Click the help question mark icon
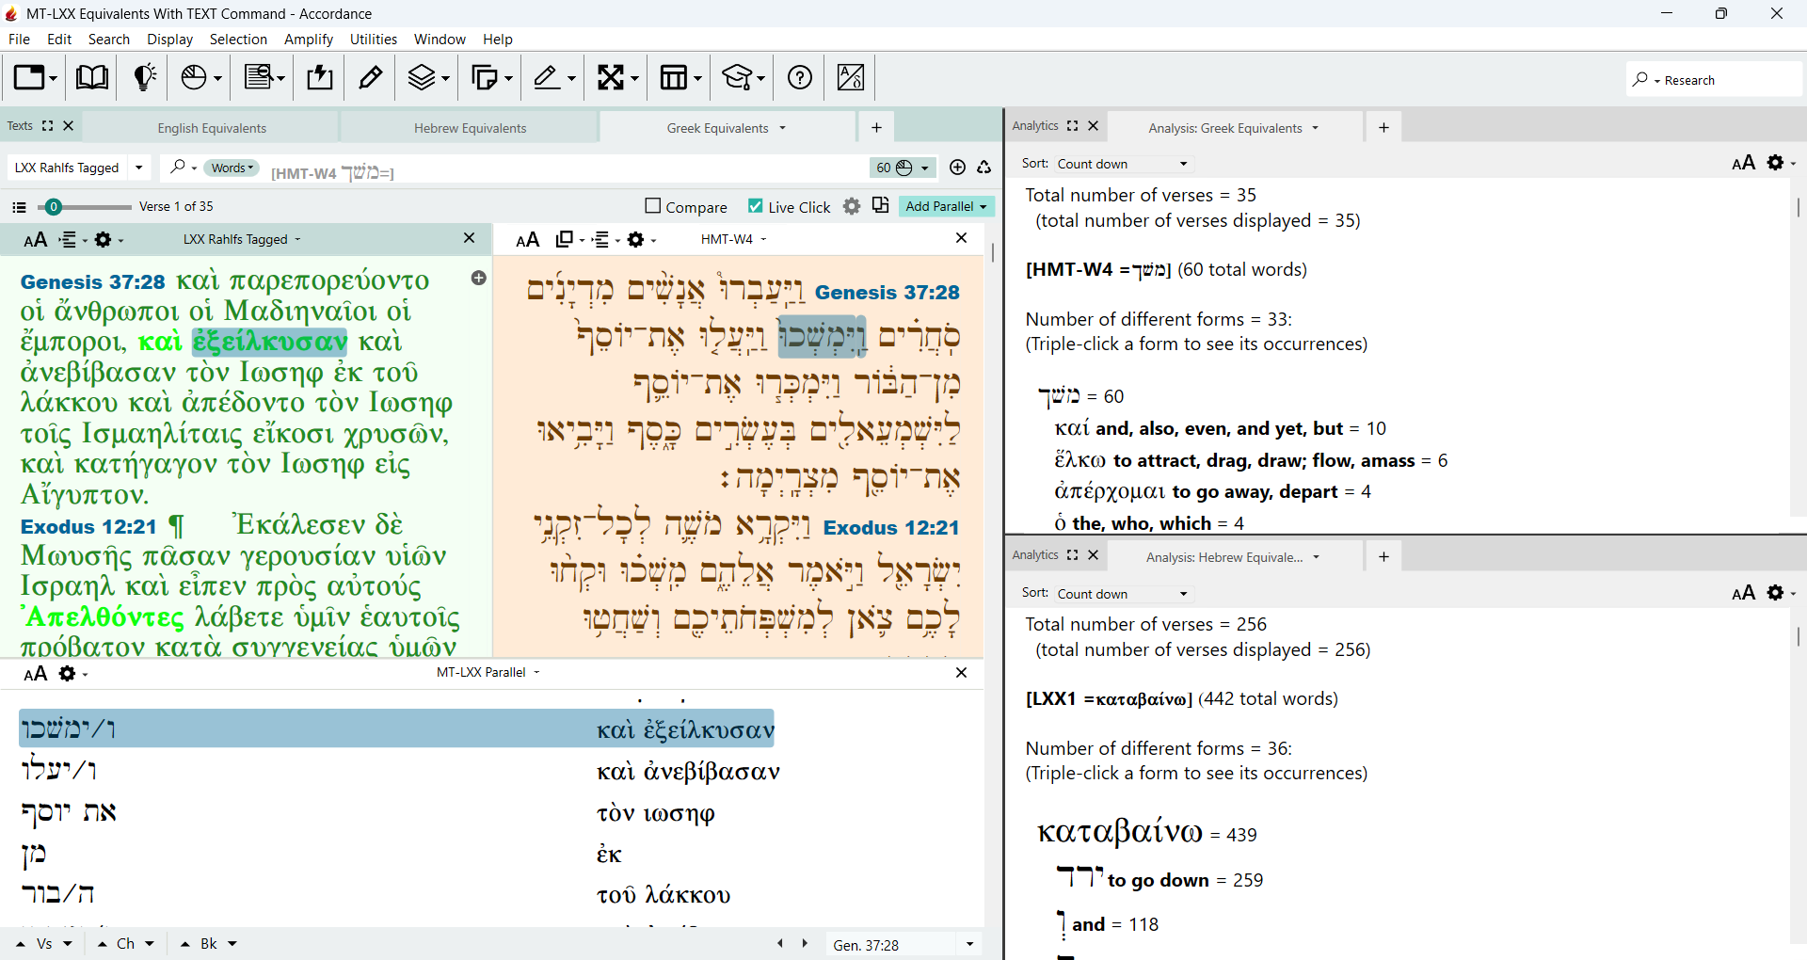Viewport: 1807px width, 960px height. click(x=800, y=77)
